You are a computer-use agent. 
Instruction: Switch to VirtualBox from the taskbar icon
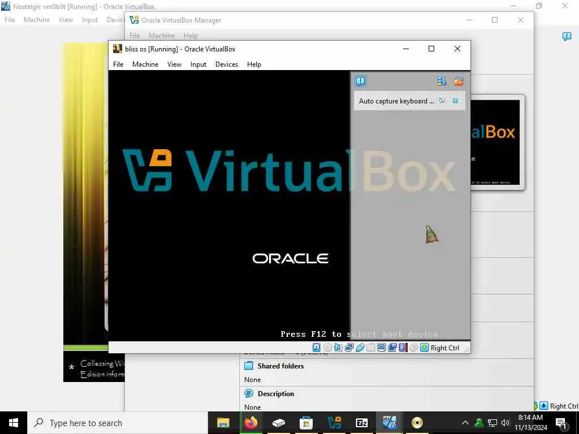pyautogui.click(x=334, y=423)
